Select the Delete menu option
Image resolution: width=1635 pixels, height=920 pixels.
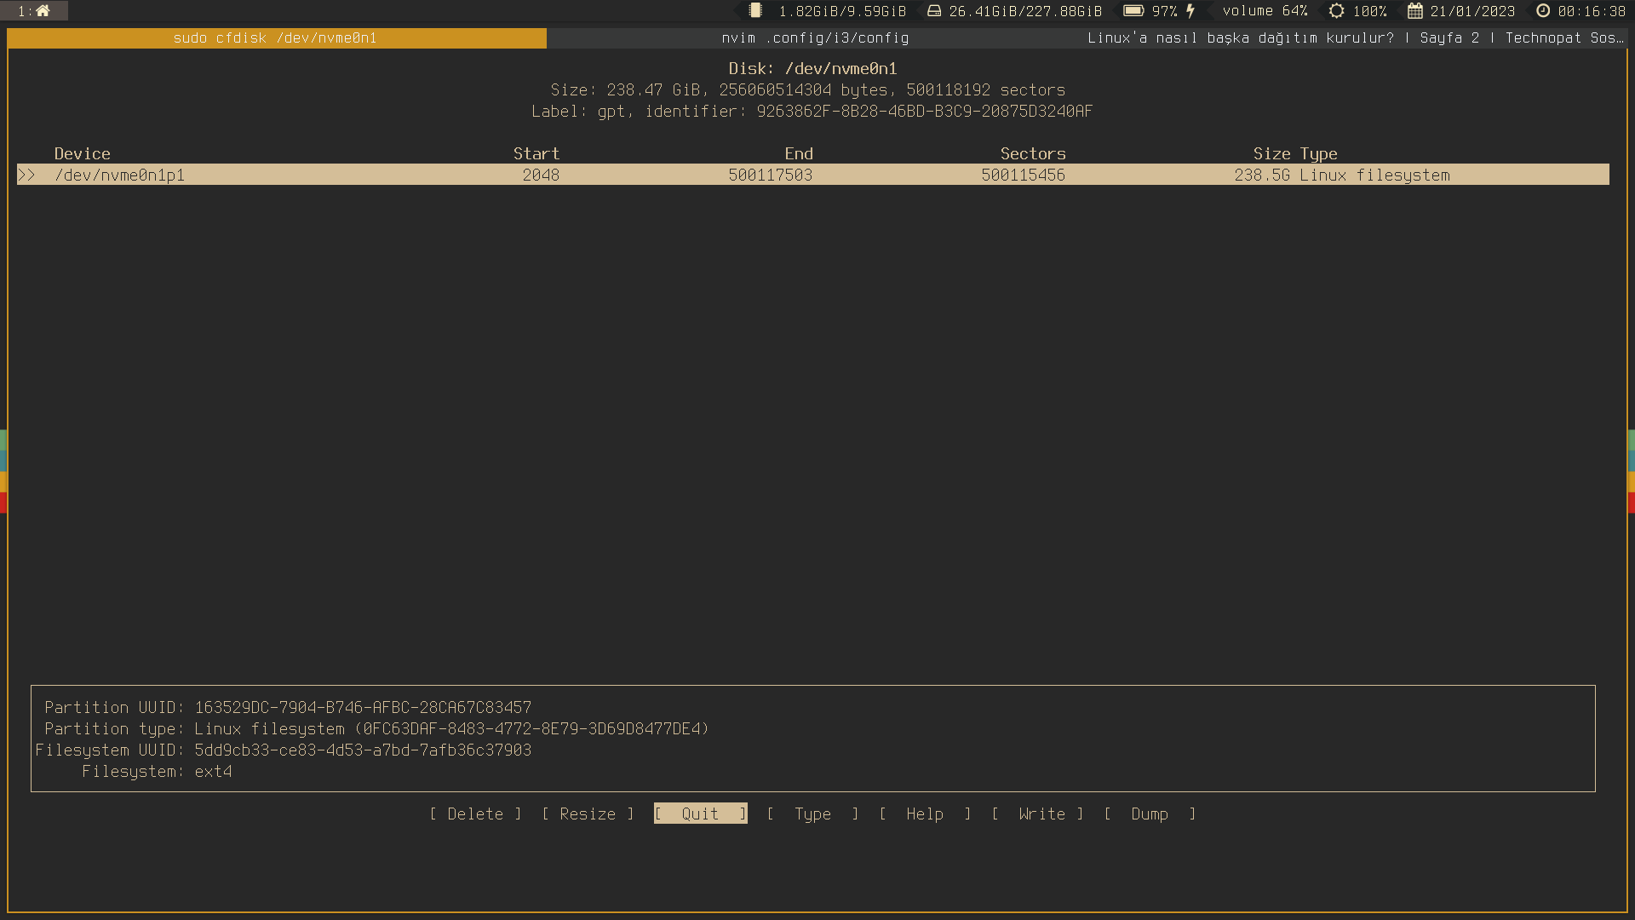pyautogui.click(x=475, y=814)
